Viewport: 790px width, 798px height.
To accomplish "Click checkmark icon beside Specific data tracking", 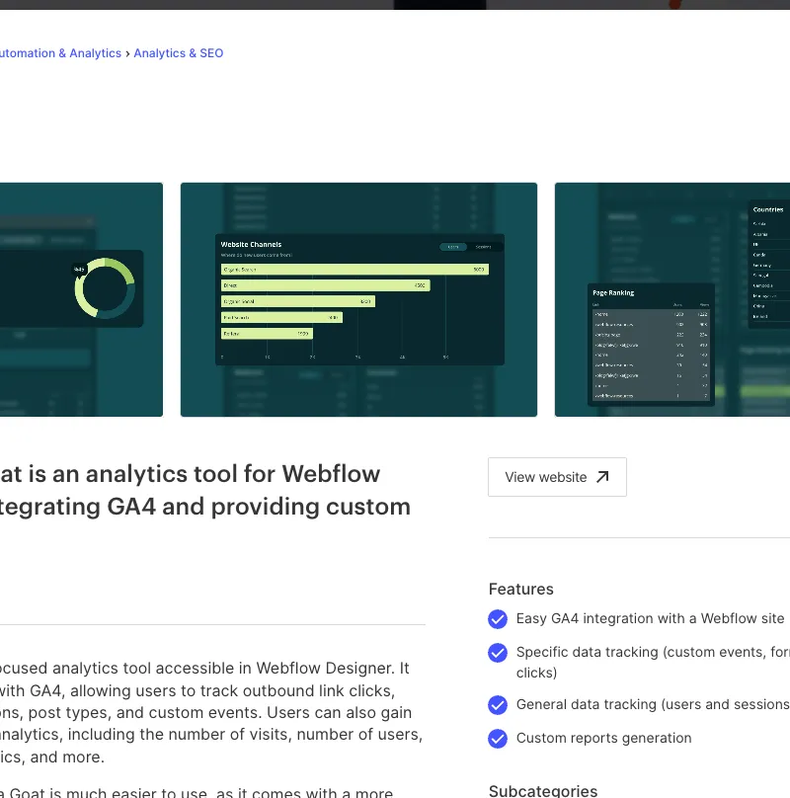I will (498, 653).
